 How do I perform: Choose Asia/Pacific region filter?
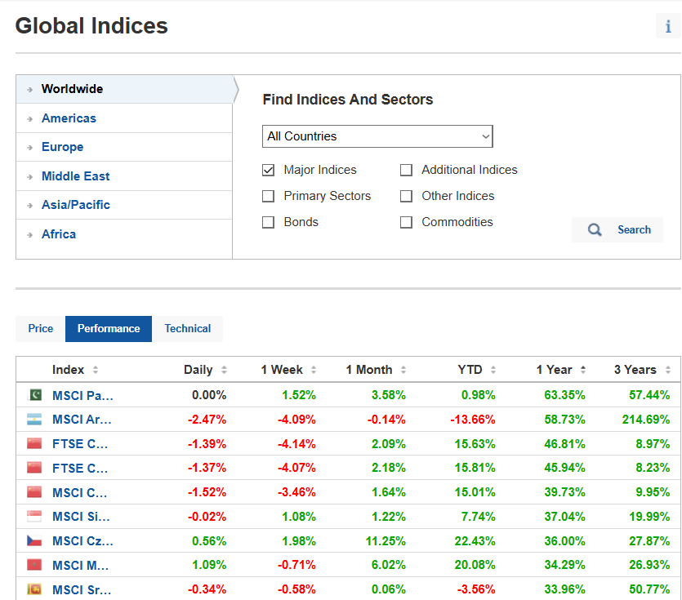coord(76,205)
